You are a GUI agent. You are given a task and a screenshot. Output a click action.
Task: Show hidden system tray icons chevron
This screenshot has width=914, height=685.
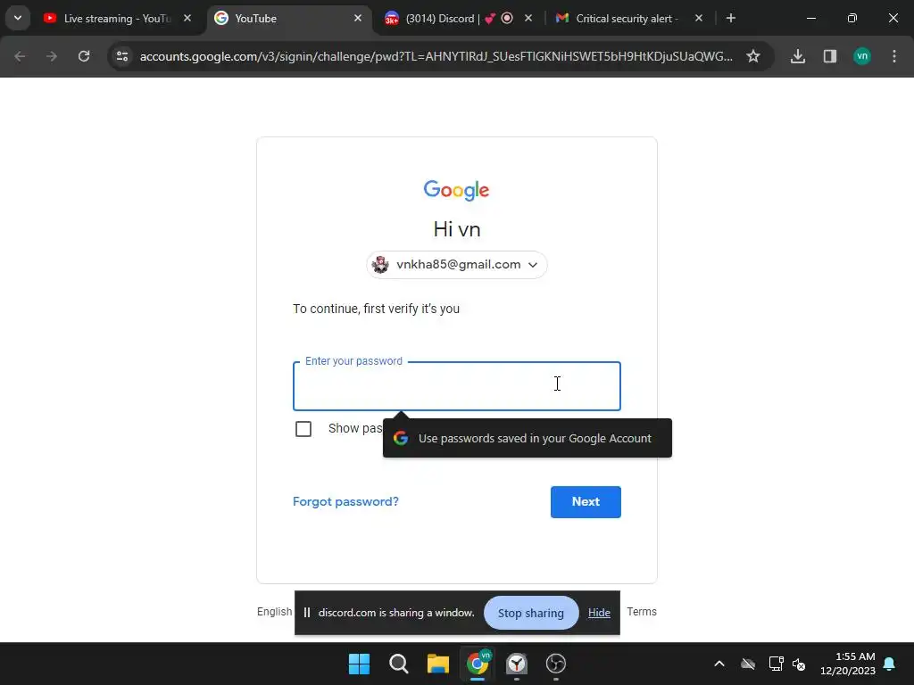point(719,664)
